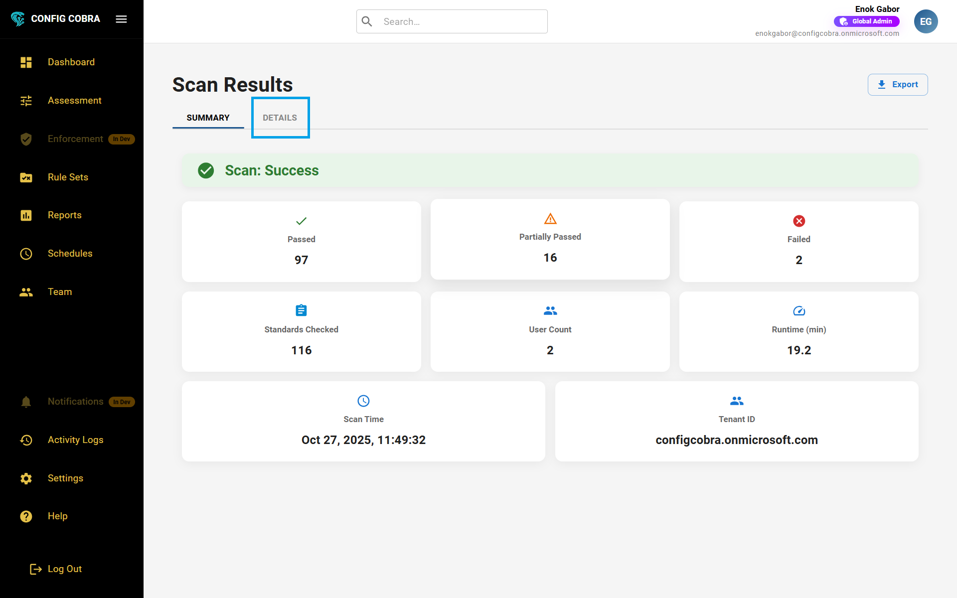957x598 pixels.
Task: Click the Schedules clock icon
Action: [x=26, y=254]
